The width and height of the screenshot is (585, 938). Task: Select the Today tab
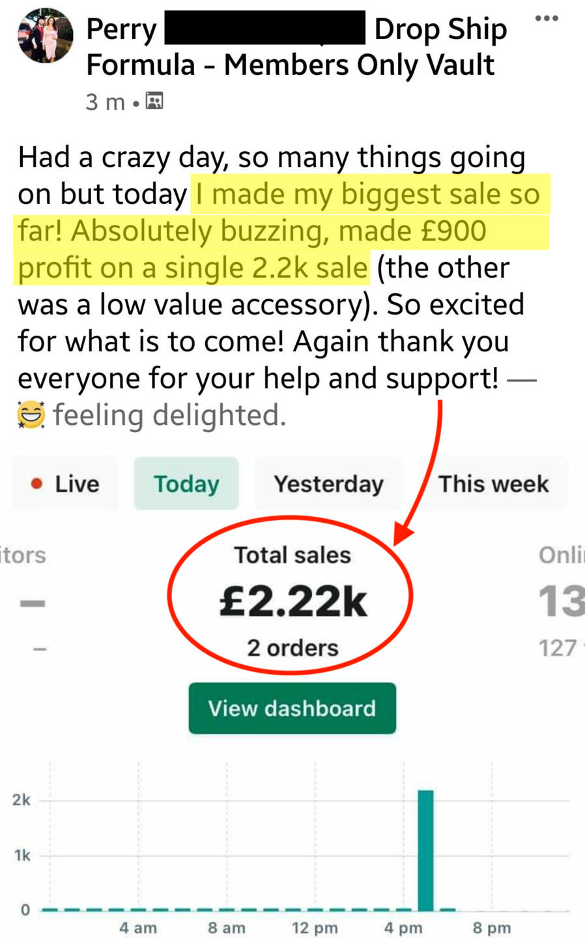pyautogui.click(x=186, y=484)
